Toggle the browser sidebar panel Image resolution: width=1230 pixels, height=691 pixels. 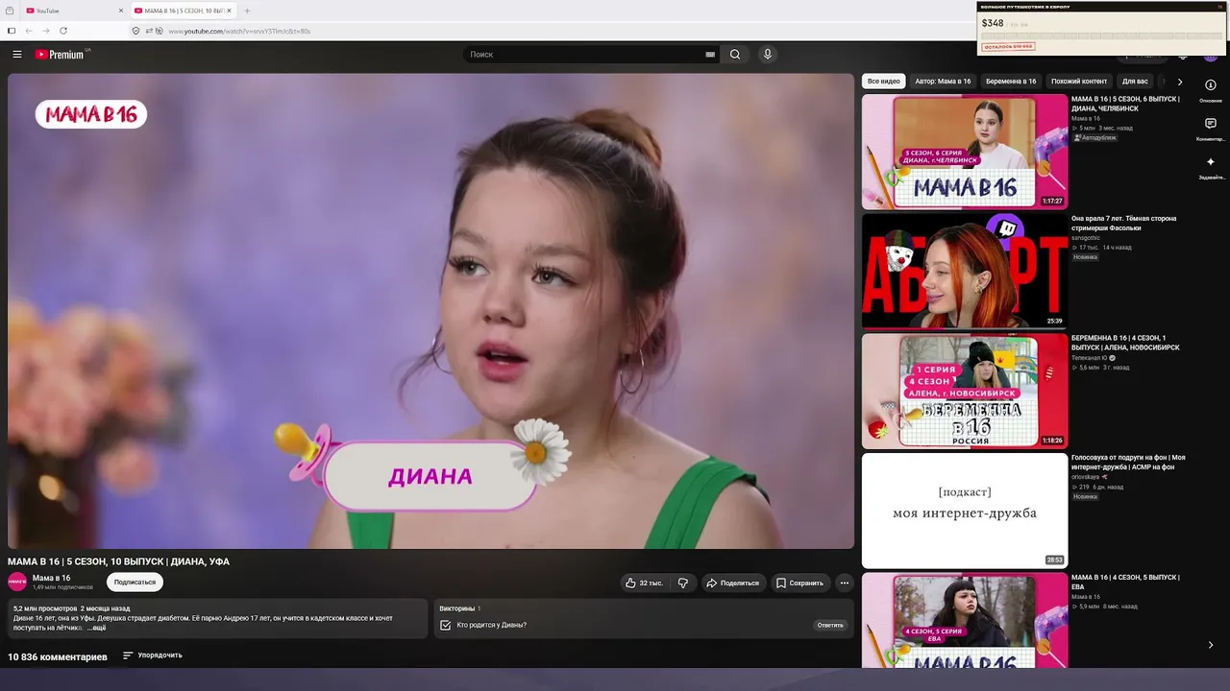[12, 31]
